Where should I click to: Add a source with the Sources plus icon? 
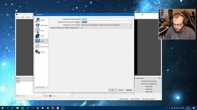(x=46, y=96)
